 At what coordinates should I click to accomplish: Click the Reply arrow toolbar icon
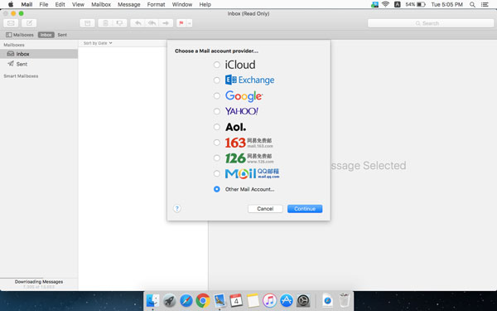coord(138,23)
